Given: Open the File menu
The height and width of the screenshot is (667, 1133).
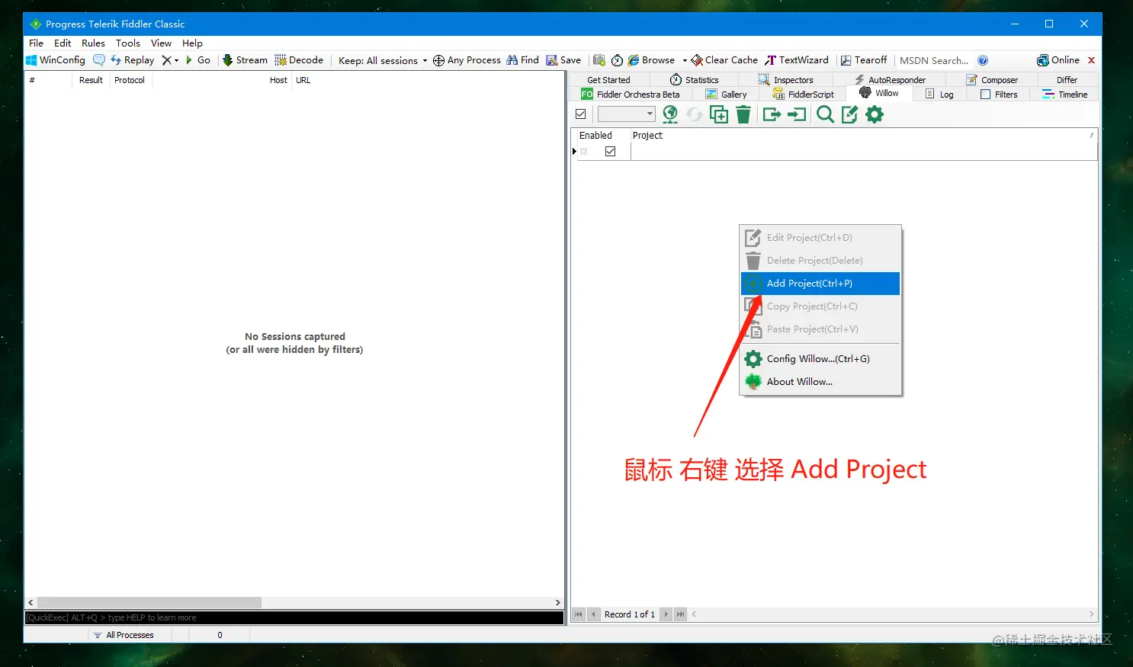Looking at the screenshot, I should tap(36, 43).
